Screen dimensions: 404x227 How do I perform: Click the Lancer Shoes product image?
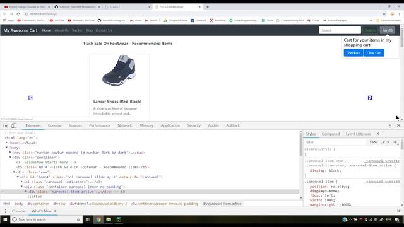(x=119, y=71)
